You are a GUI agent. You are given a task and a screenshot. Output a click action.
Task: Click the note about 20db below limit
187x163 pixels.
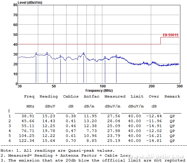coord(93,160)
